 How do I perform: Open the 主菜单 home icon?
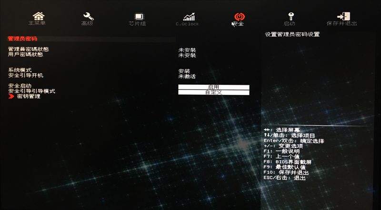pyautogui.click(x=39, y=16)
